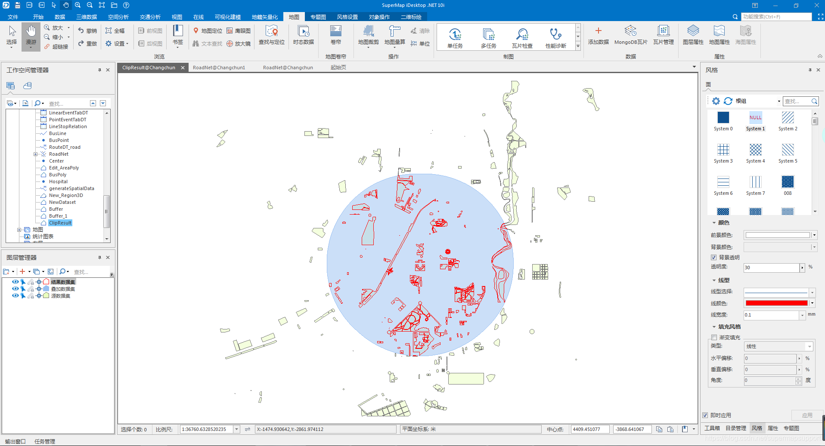The height and width of the screenshot is (446, 825).
Task: Expand RoadNet tree node
Action: coord(36,154)
